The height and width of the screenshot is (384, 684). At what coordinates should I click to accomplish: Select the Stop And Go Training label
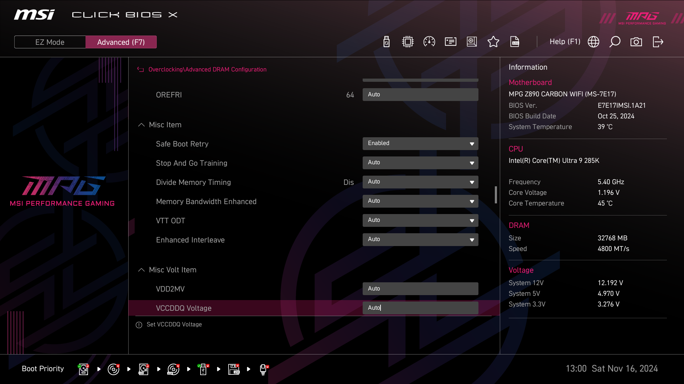(192, 163)
